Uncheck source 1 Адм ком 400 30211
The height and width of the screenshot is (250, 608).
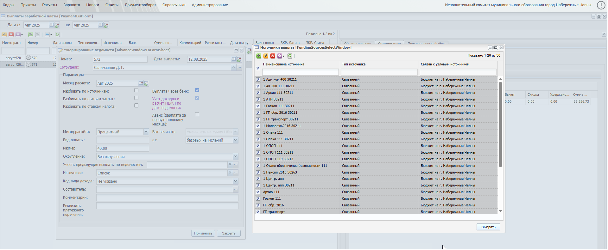pyautogui.click(x=258, y=80)
